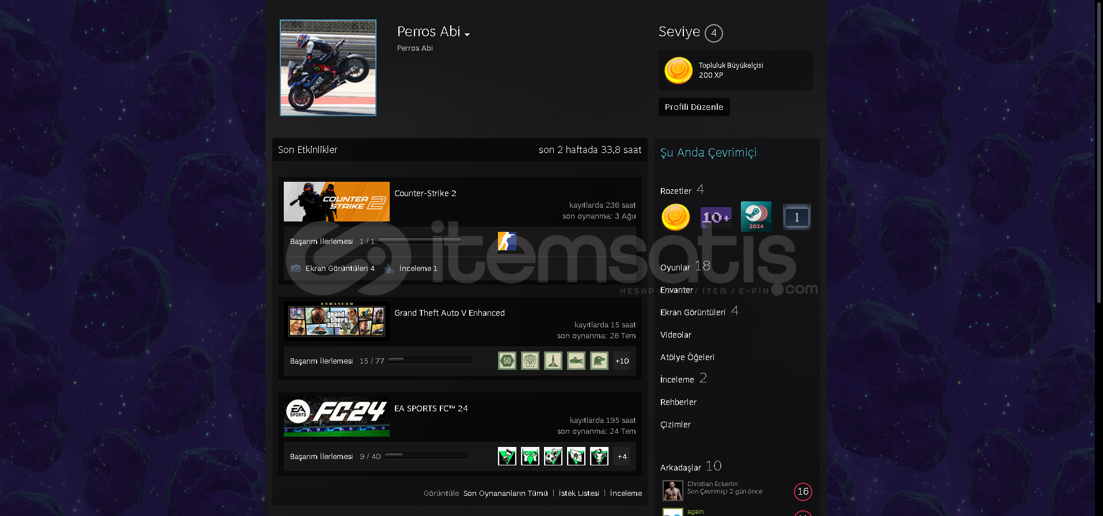Click the Counter-Strike 2 achievement progress bar
The image size is (1103, 516).
tap(420, 241)
